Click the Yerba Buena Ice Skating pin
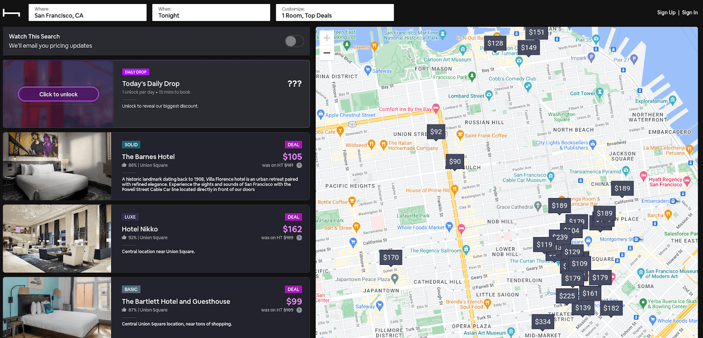Viewport: 703px width, 338px height. click(x=643, y=302)
